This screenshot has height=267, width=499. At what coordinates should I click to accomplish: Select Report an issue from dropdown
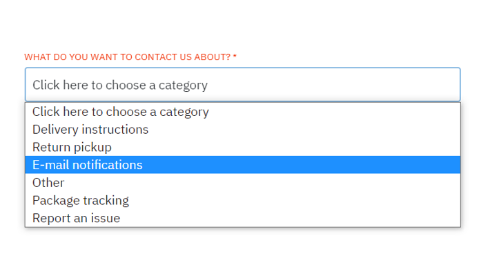click(x=243, y=218)
